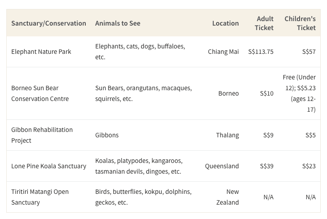Click the Sanctuary/Conservation column header
This screenshot has height=219, width=327.
coord(49,23)
